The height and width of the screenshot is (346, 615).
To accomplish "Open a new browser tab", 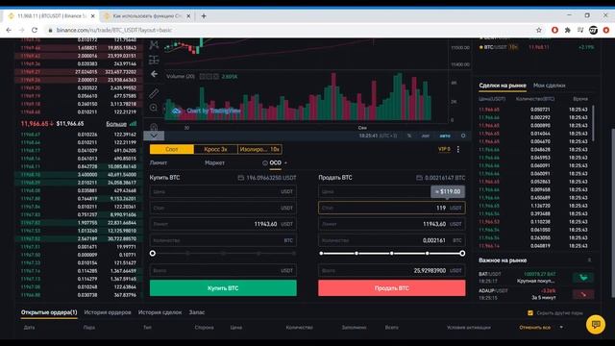I will [x=204, y=16].
